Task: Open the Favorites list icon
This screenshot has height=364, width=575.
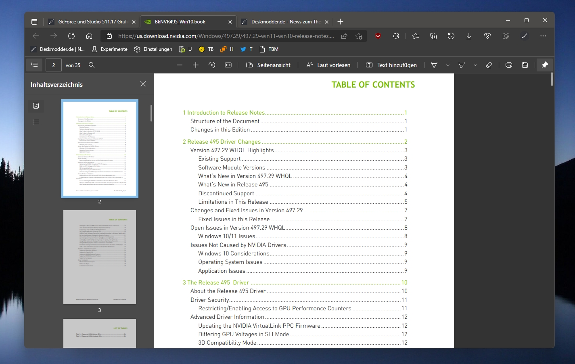Action: (416, 36)
